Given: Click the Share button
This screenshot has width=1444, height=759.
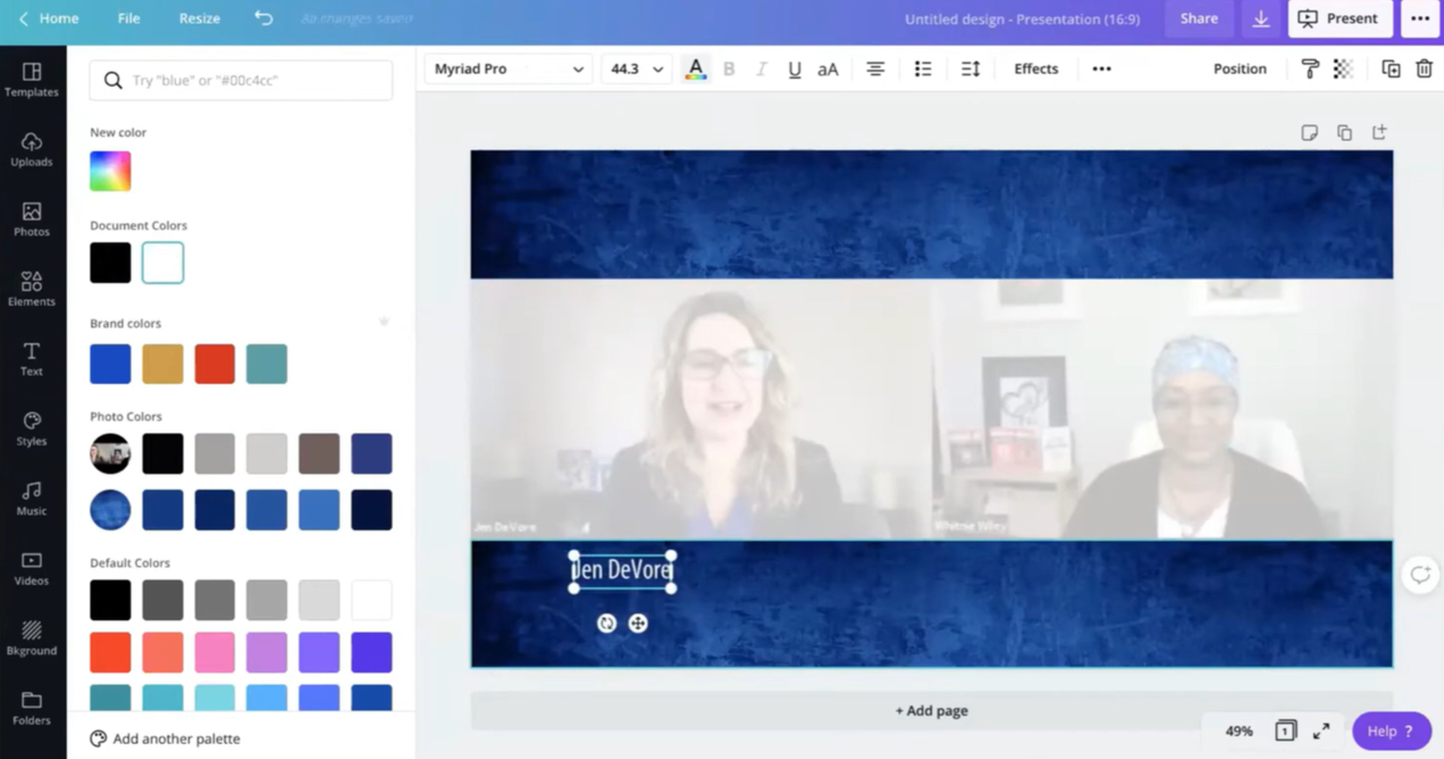Looking at the screenshot, I should [1199, 19].
